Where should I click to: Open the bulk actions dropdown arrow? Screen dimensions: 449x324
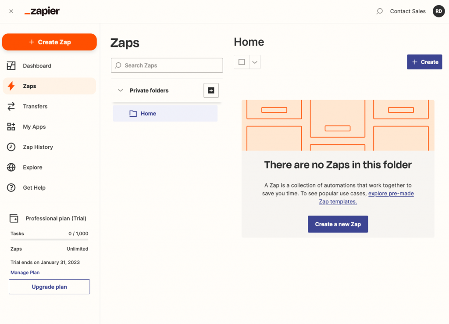pyautogui.click(x=256, y=62)
